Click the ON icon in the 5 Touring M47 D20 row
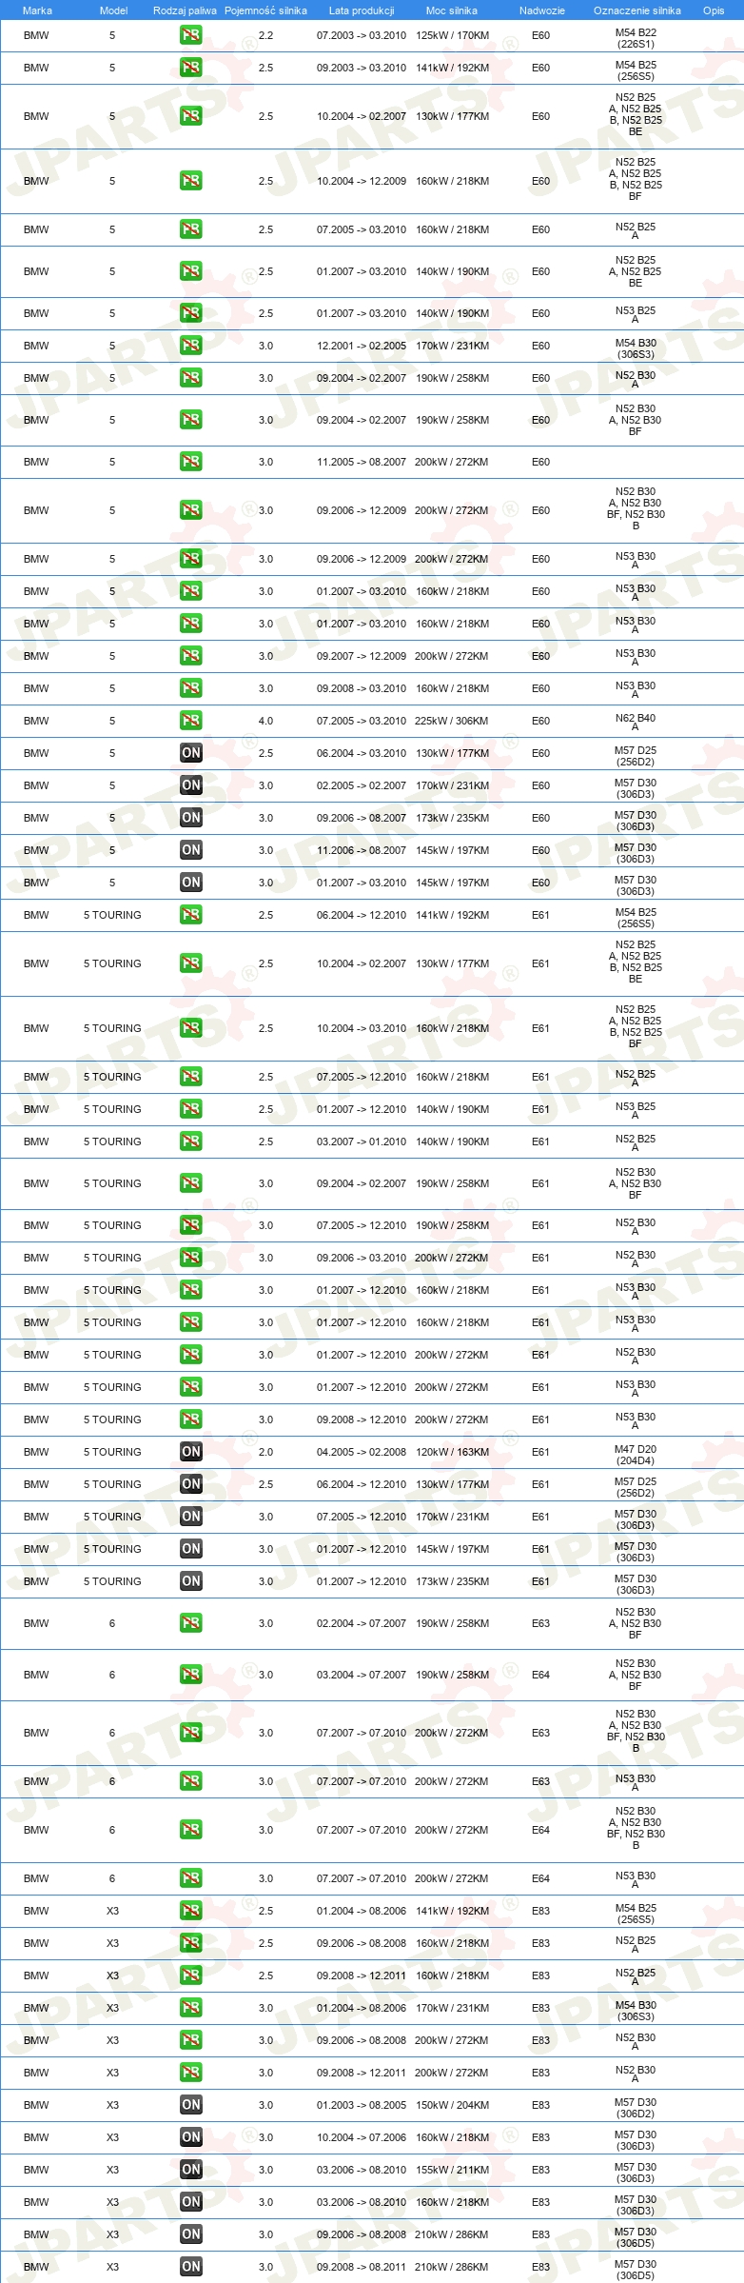The height and width of the screenshot is (2283, 744). pyautogui.click(x=191, y=1452)
